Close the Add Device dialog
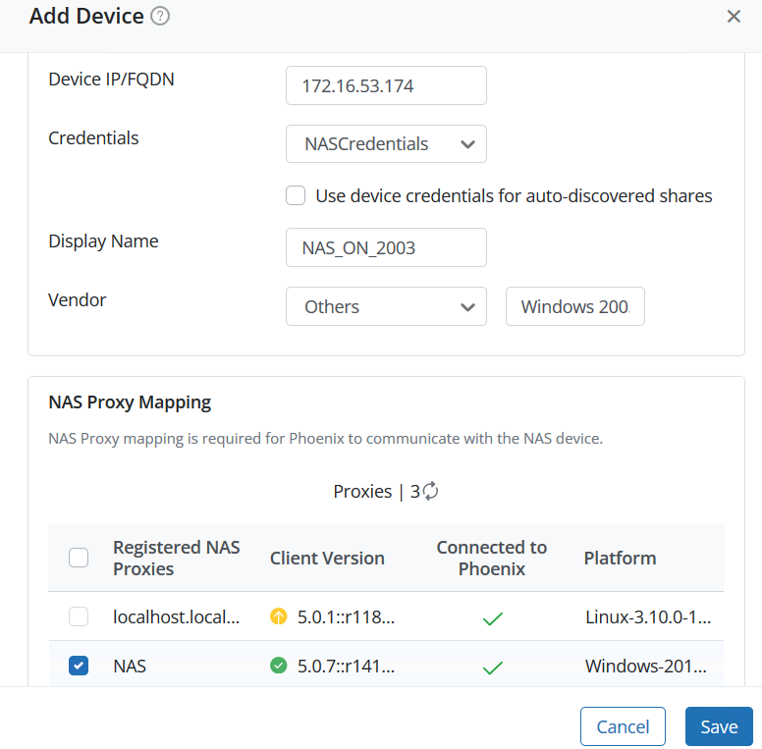The image size is (762, 749). click(x=734, y=17)
